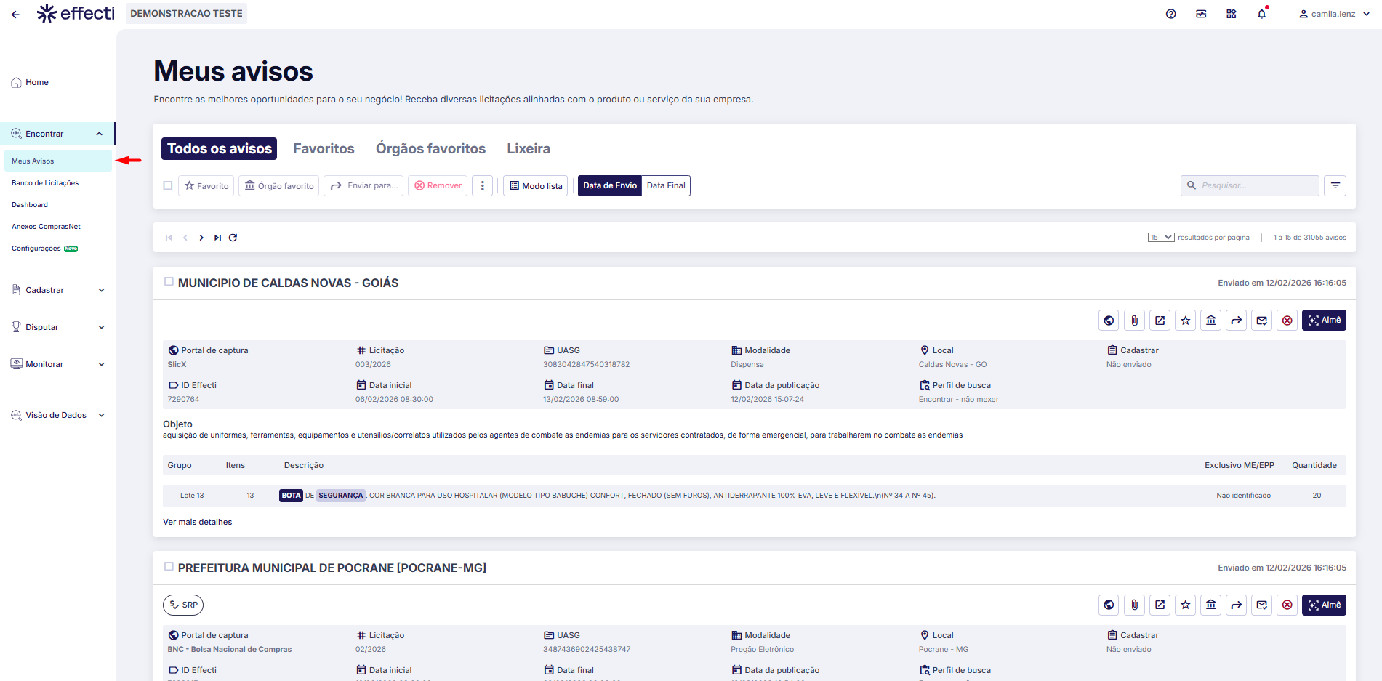1382x681 pixels.
Task: Switch to the Lixeira tab
Action: pyautogui.click(x=528, y=149)
